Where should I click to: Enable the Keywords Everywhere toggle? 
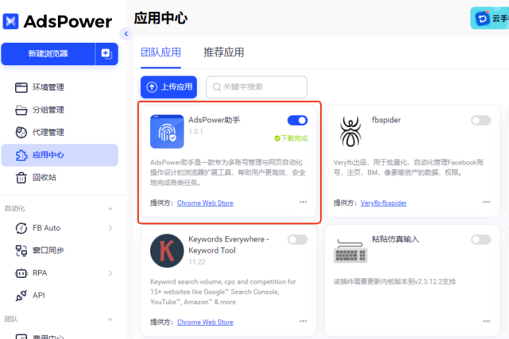(x=298, y=240)
